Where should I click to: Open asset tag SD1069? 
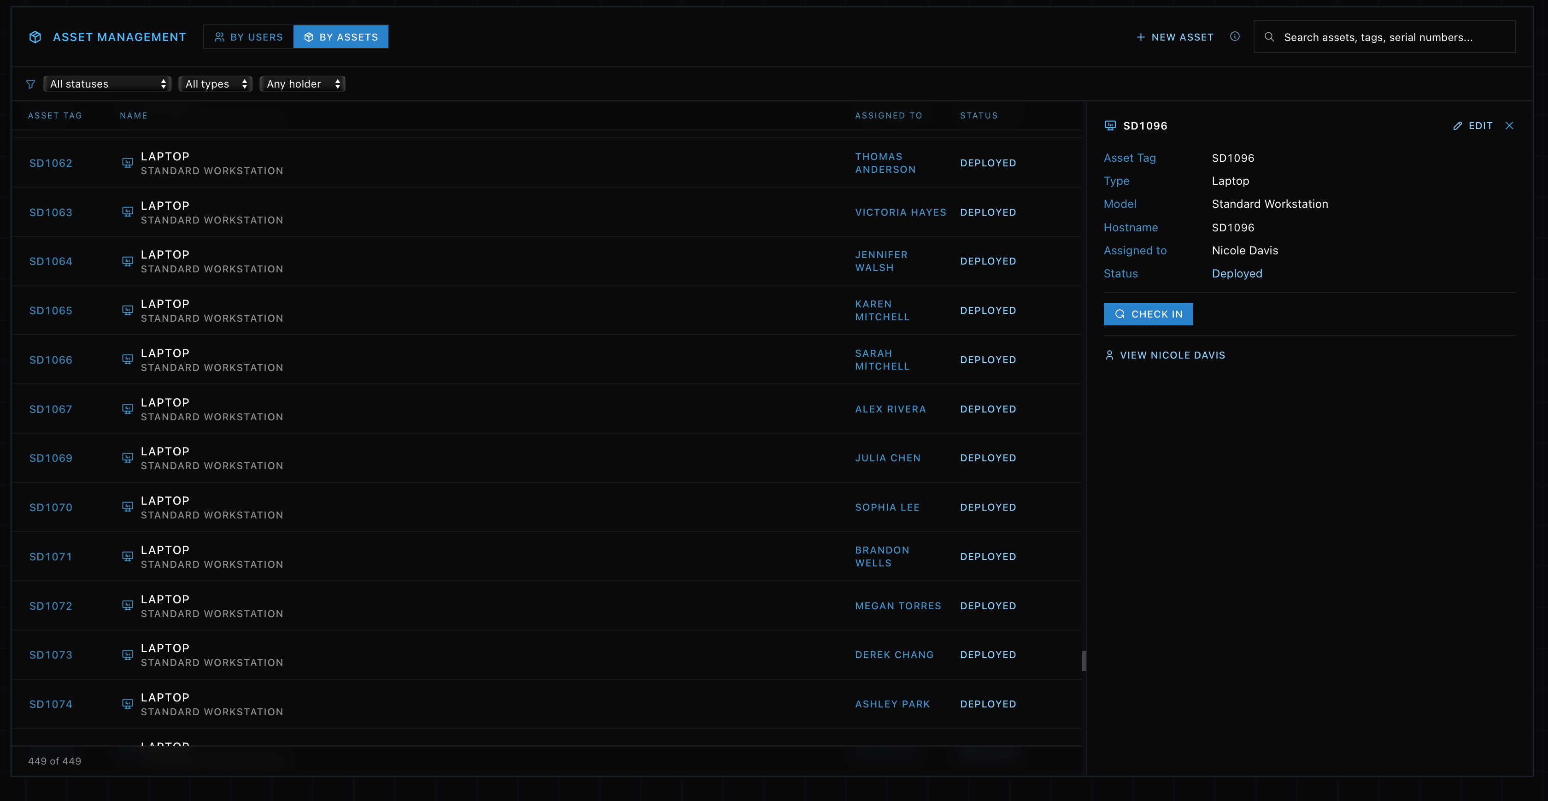pos(51,458)
